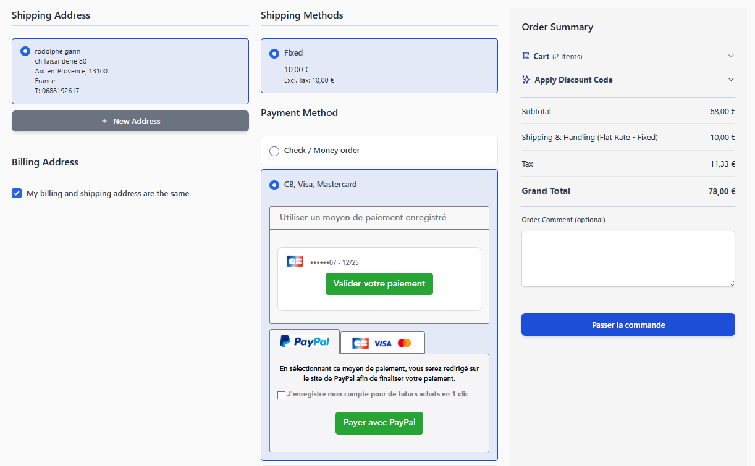Click the VISA logo in card tab

click(382, 343)
